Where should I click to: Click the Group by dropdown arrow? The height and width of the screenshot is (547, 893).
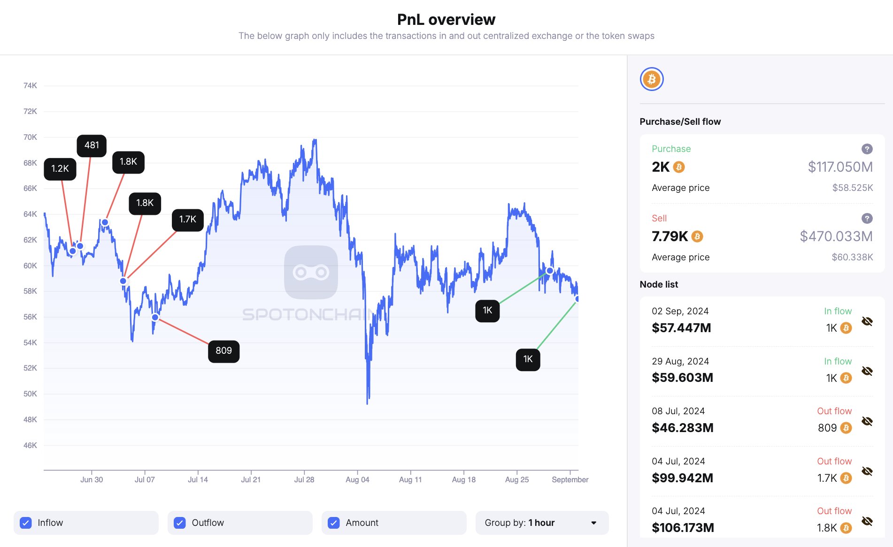594,523
